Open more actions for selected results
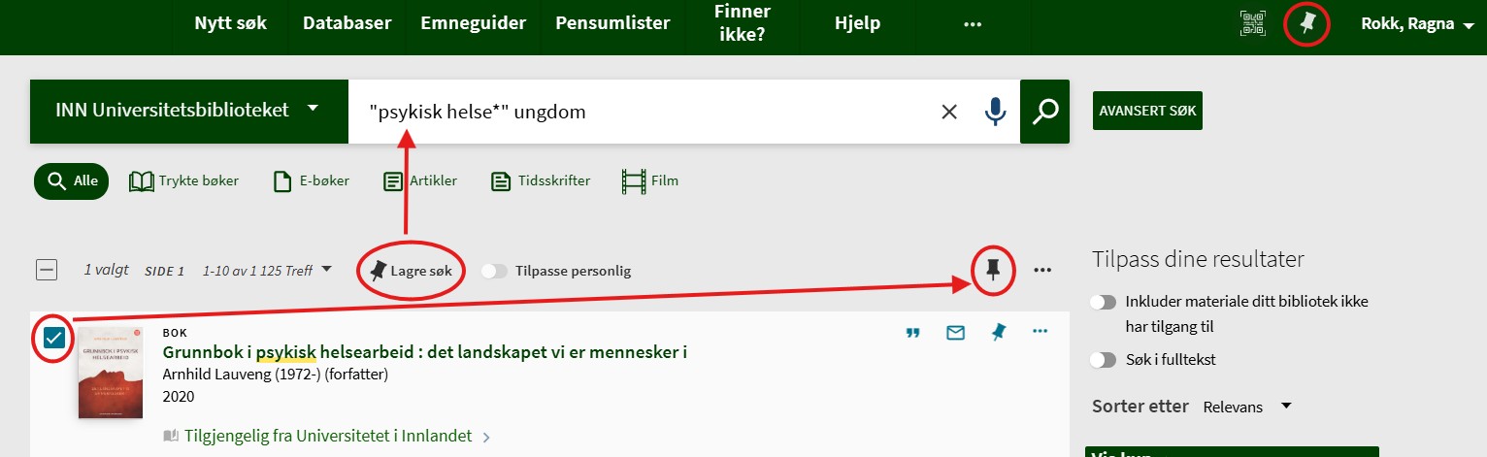This screenshot has width=1487, height=457. point(1042,270)
